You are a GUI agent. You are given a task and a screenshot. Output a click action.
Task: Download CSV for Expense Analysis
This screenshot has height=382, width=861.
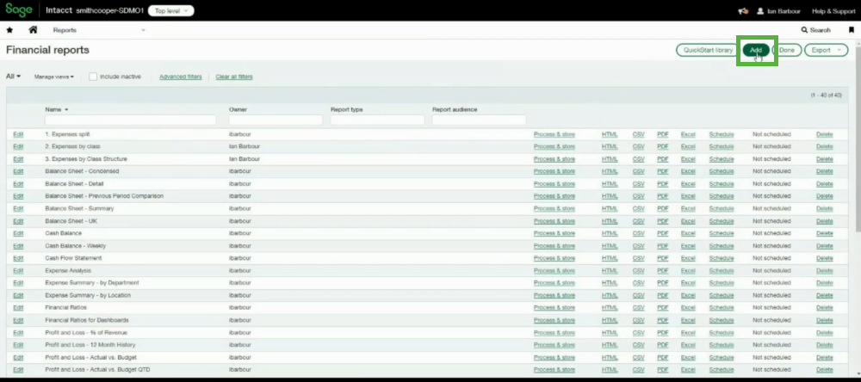[638, 270]
